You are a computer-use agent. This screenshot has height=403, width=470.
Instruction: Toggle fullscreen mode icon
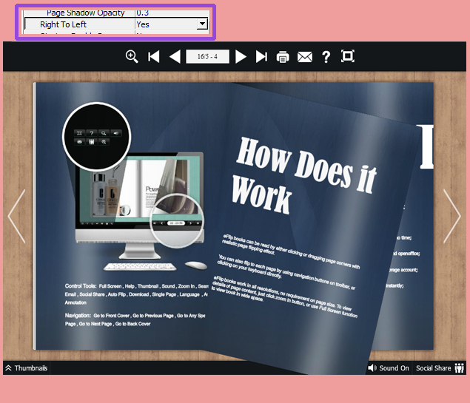point(348,56)
